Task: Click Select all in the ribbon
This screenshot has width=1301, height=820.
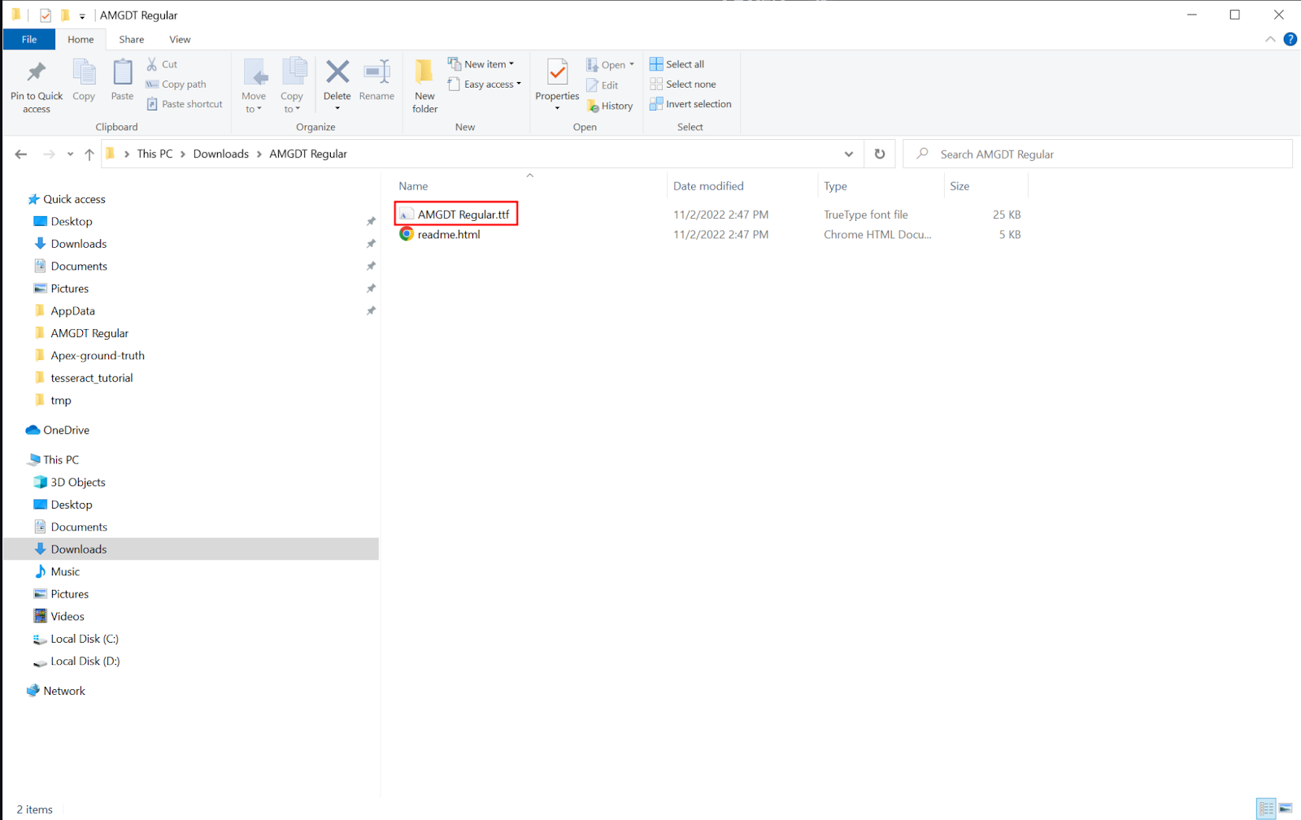Action: 677,64
